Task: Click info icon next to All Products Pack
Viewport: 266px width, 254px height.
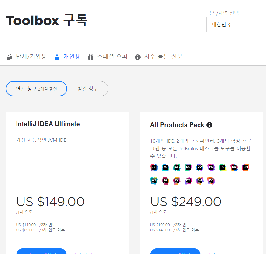Action: click(209, 125)
